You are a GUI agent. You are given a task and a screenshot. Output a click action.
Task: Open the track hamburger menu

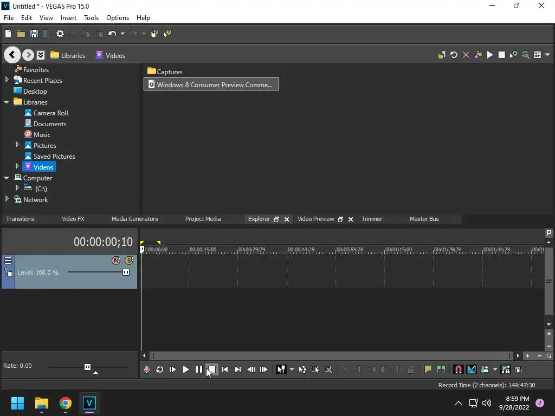[x=8, y=261]
